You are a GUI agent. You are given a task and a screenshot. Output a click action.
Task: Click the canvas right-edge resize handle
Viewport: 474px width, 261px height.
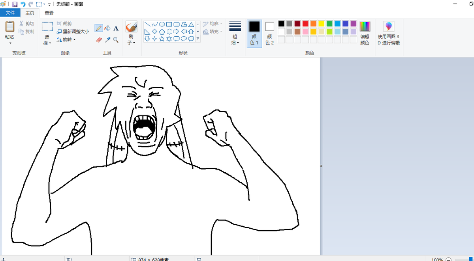(x=321, y=166)
